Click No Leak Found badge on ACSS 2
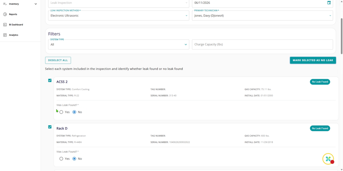The width and height of the screenshot is (343, 171). click(320, 82)
